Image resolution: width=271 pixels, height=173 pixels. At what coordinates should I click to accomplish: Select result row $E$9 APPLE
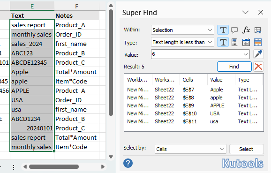point(194,105)
